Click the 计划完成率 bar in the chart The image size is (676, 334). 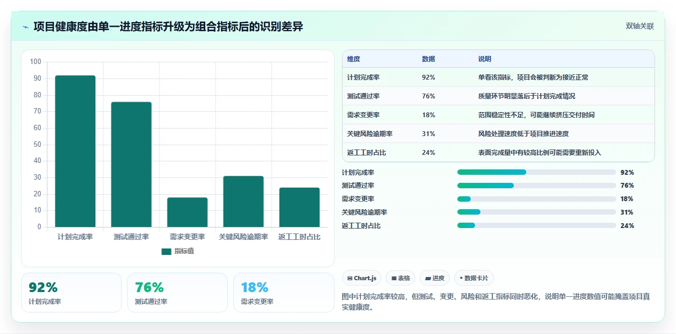point(75,151)
